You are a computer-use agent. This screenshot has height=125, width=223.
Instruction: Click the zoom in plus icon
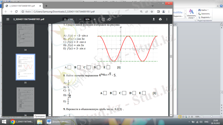coord(95,19)
